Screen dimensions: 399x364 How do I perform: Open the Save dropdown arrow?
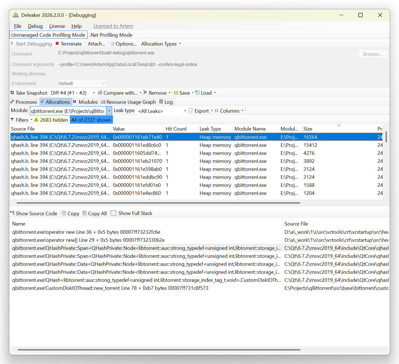193,93
